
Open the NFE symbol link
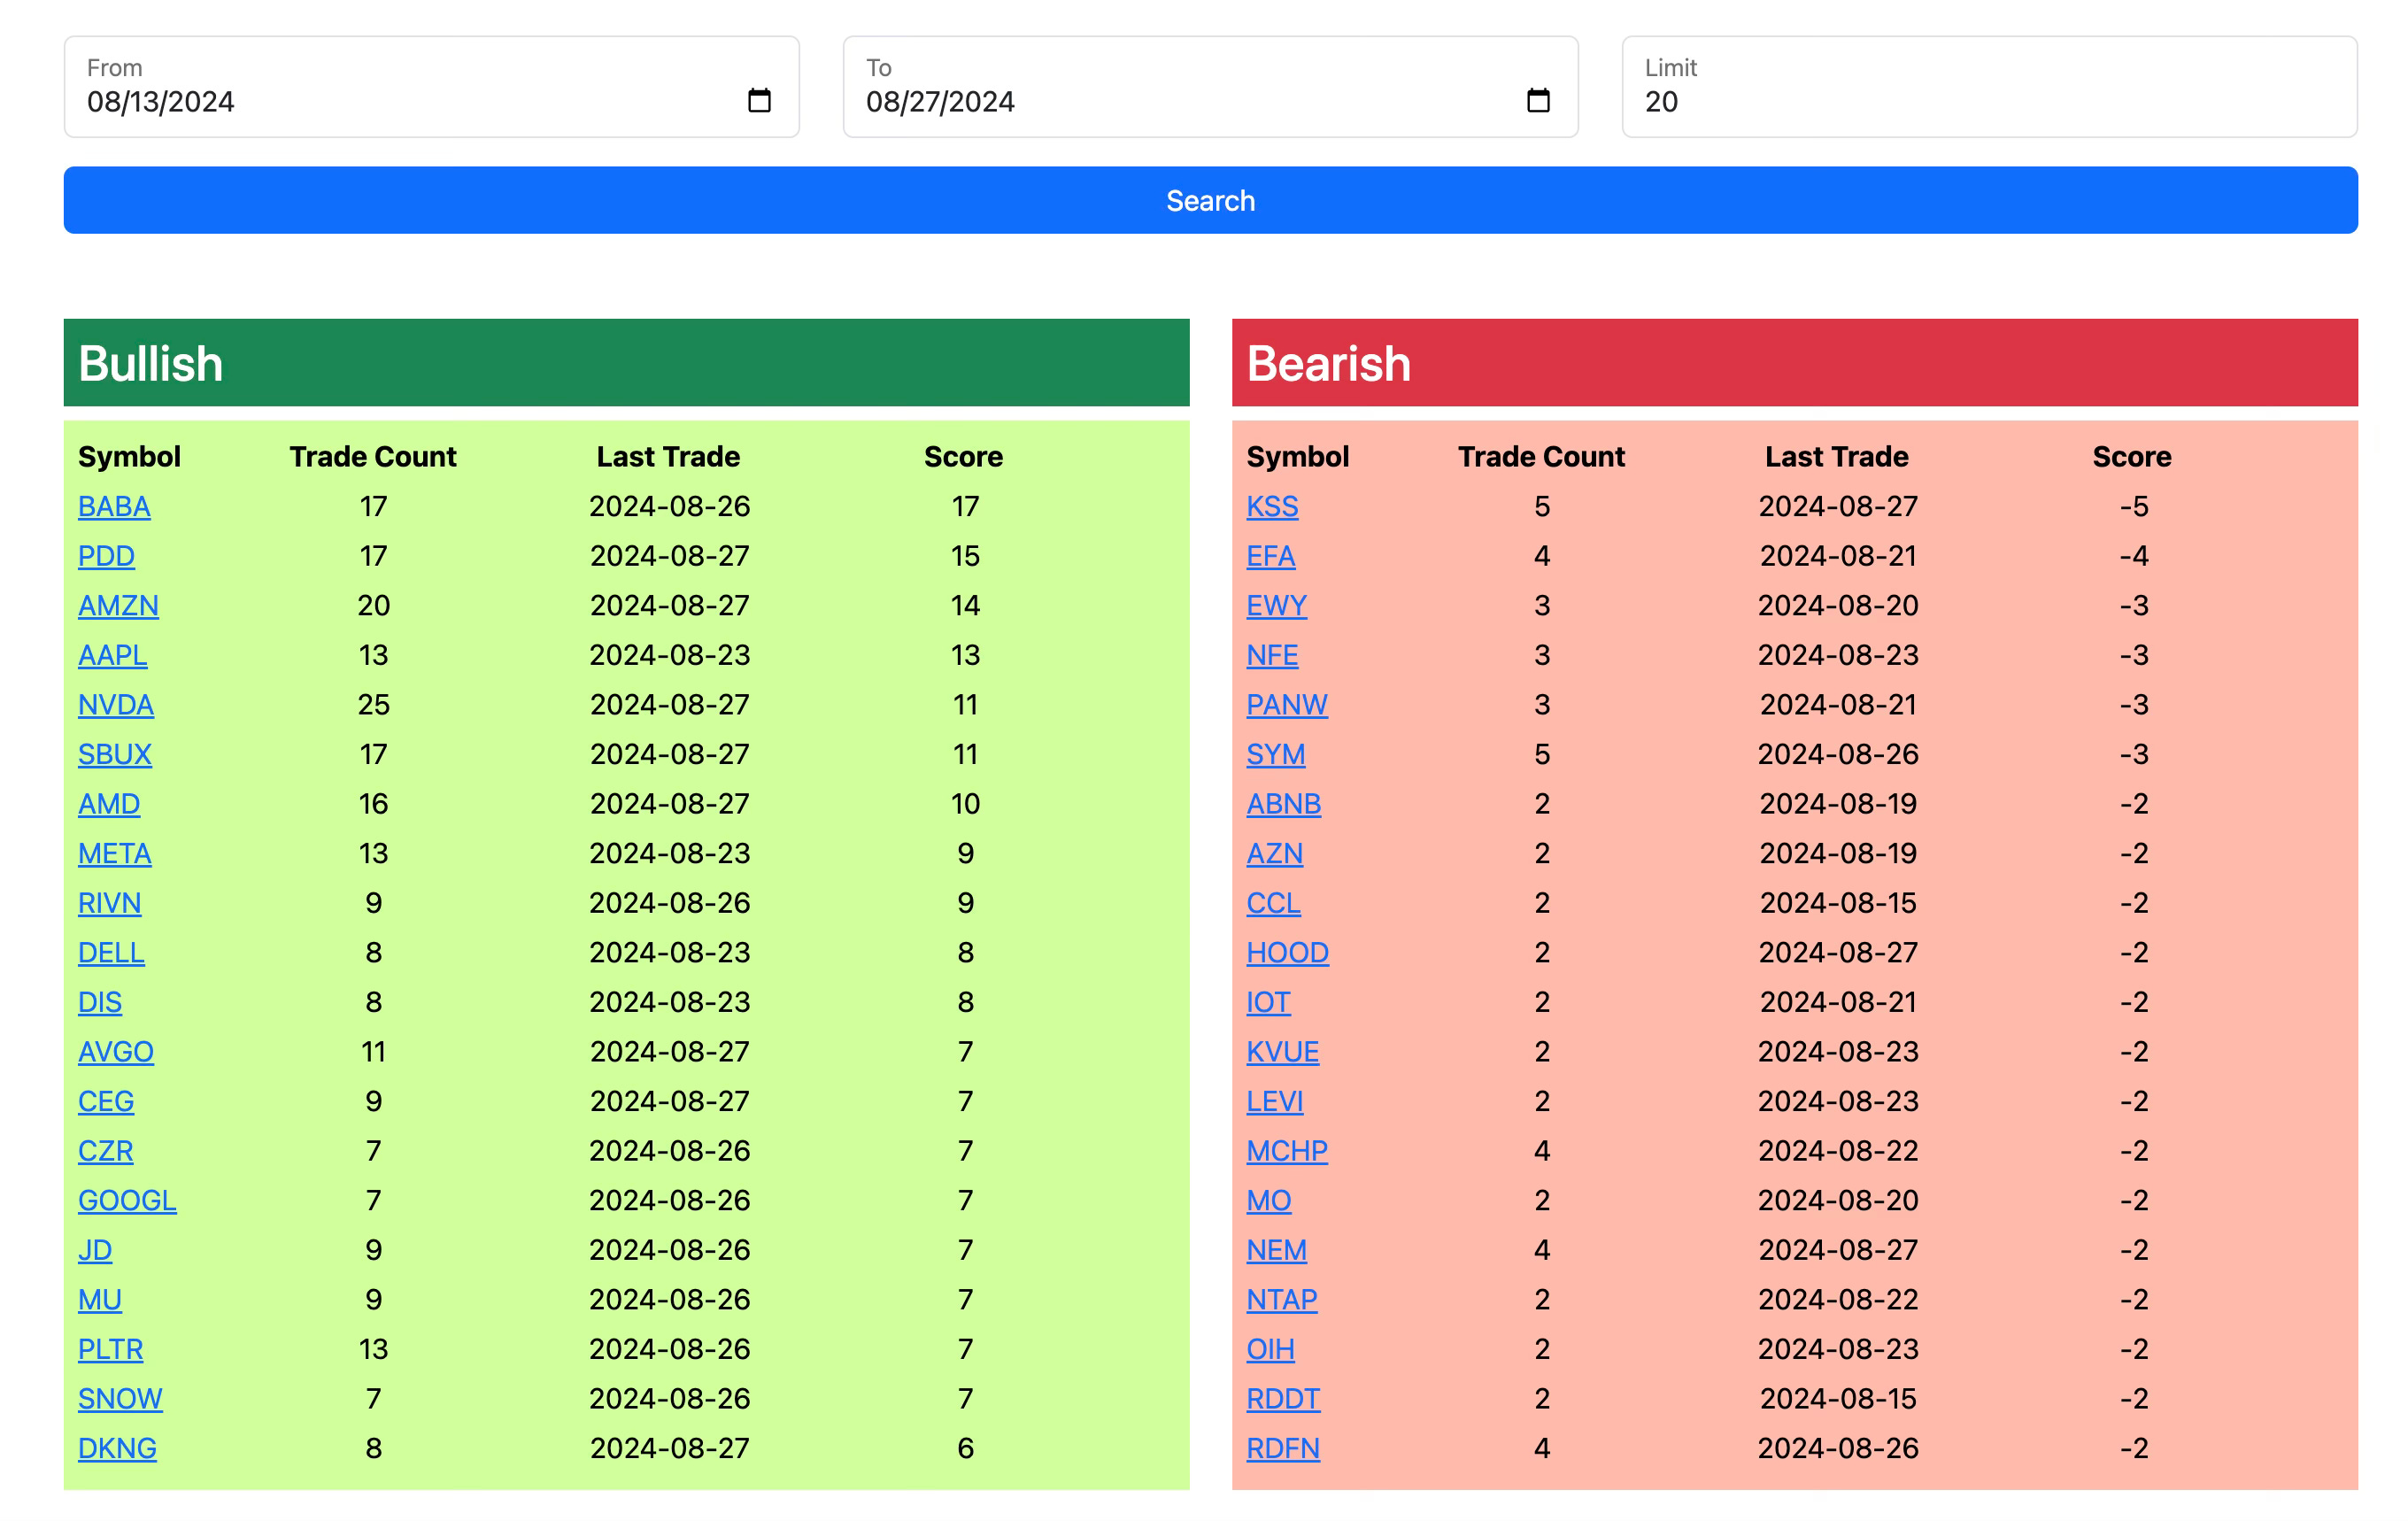(x=1272, y=655)
